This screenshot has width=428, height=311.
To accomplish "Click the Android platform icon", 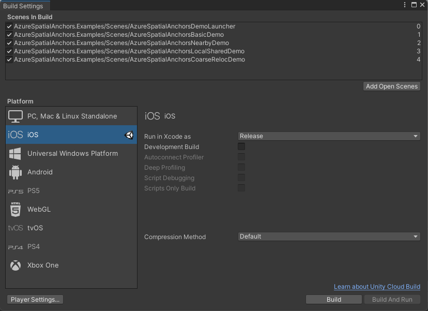I will [14, 172].
